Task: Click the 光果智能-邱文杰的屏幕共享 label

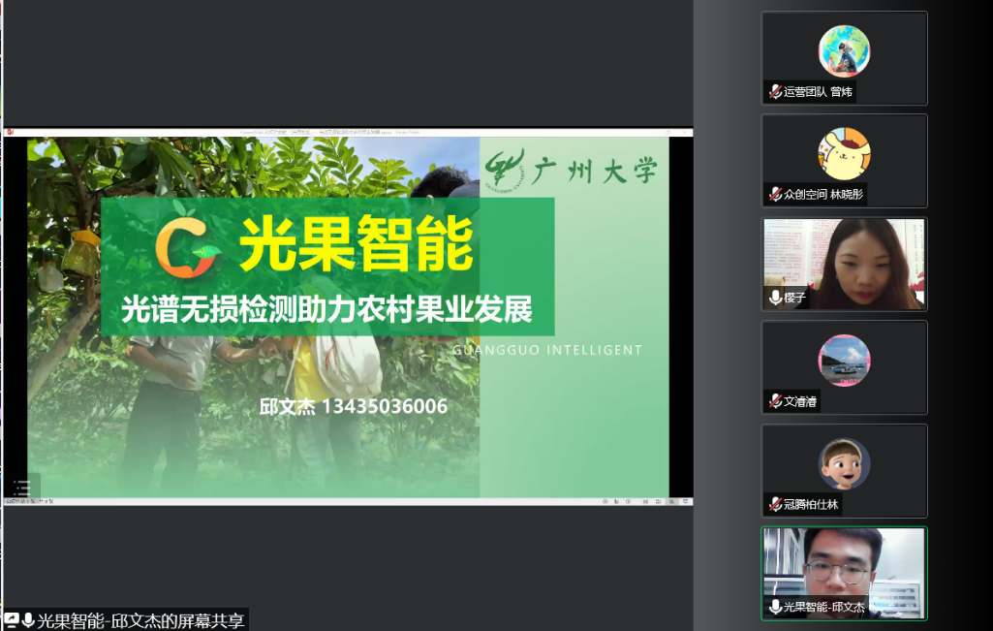Action: [x=140, y=620]
